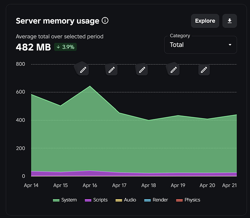
Task: Click the pencil annotation icon near Apr 19
Action: pyautogui.click(x=174, y=70)
